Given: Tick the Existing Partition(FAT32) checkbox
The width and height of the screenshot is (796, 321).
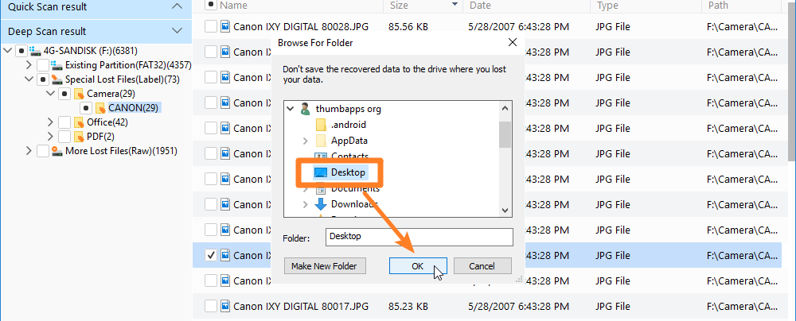Looking at the screenshot, I should click(x=43, y=65).
